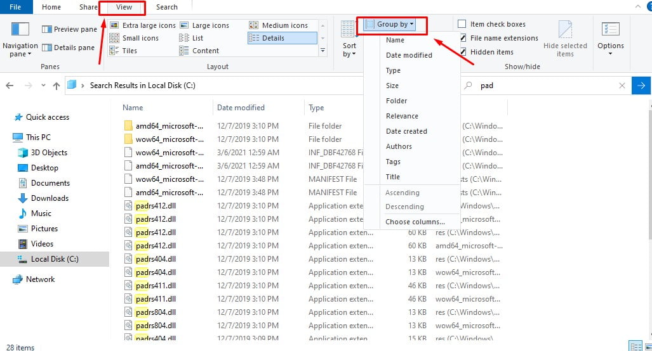Viewport: 652px width, 351px height.
Task: Open the File tab
Action: click(x=15, y=7)
